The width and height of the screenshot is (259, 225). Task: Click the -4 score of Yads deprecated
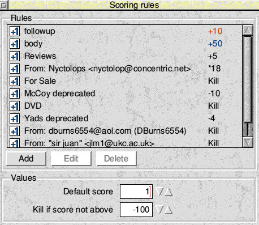211,118
